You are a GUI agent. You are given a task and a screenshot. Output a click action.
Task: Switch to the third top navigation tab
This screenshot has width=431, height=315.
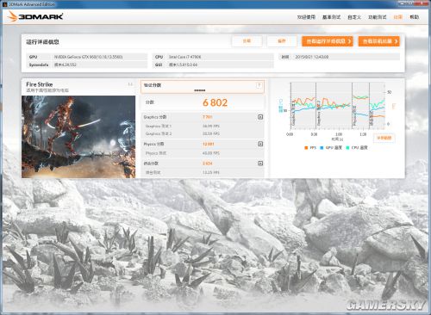(x=354, y=17)
